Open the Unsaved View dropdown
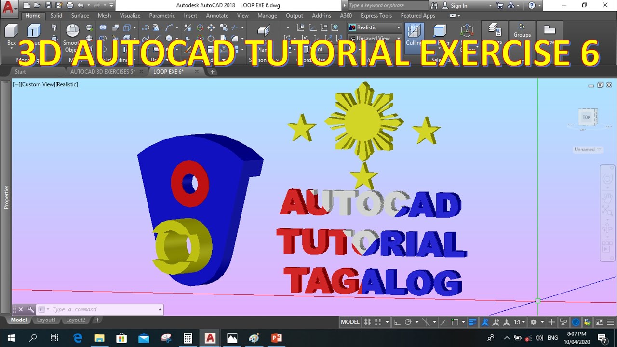 tap(375, 38)
